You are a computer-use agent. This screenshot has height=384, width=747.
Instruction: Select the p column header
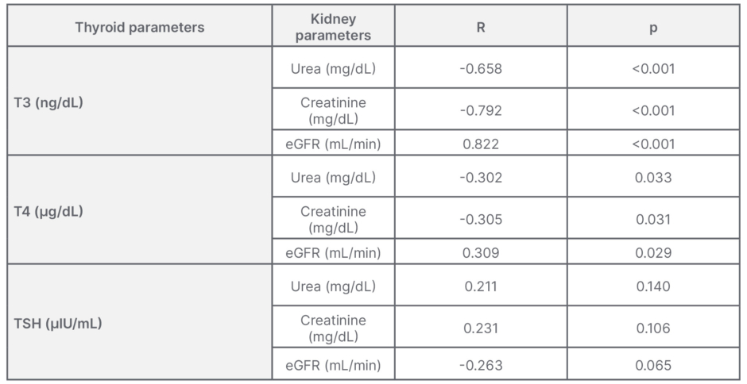pos(653,27)
